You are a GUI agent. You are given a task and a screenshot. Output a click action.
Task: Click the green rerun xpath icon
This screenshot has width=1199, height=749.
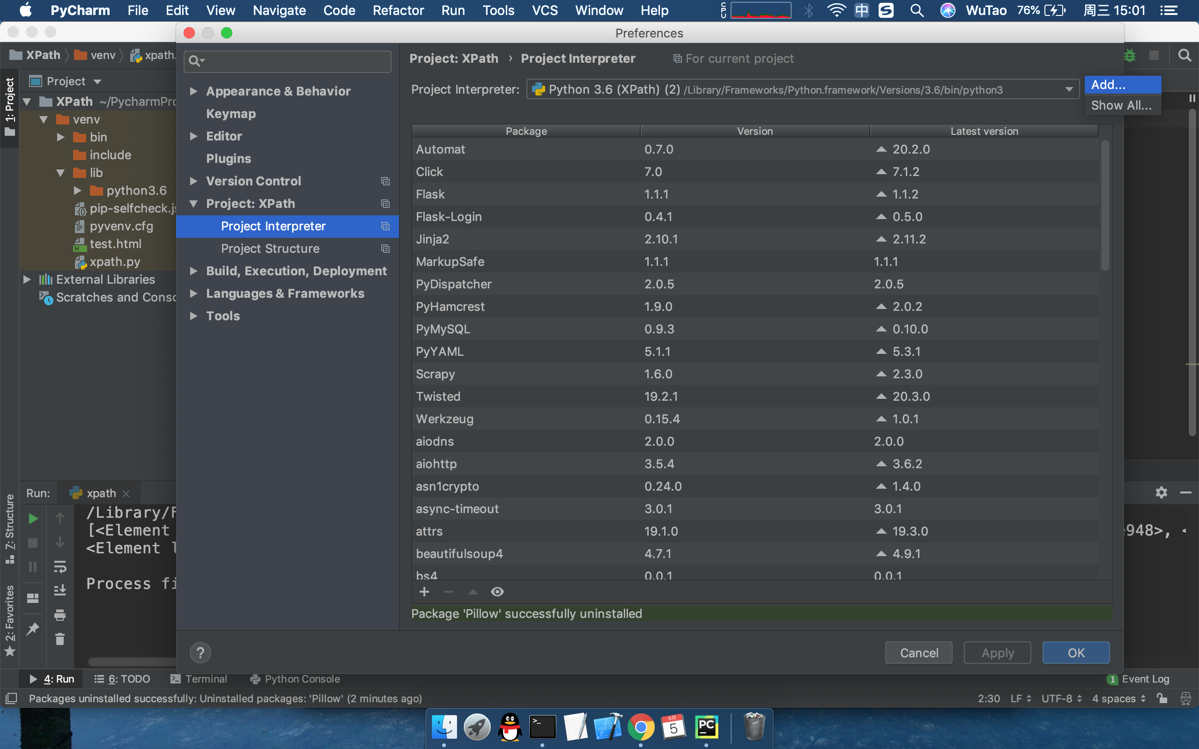[x=33, y=519]
